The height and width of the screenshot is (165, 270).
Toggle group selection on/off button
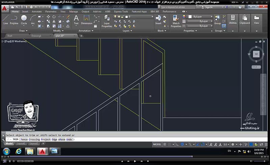(x=224, y=26)
